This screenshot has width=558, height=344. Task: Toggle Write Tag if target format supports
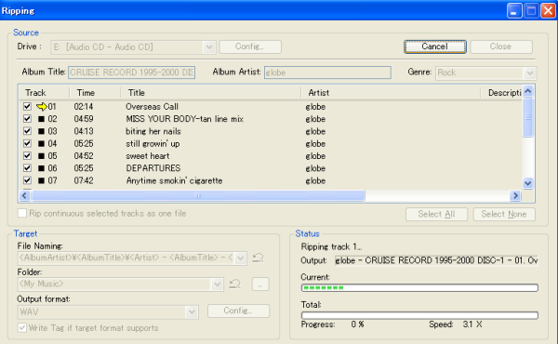click(x=22, y=327)
